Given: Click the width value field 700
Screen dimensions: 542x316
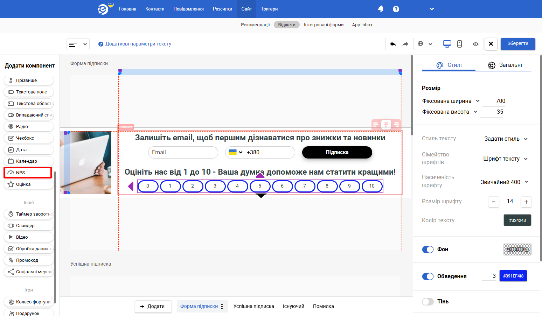Looking at the screenshot, I should (x=494, y=101).
